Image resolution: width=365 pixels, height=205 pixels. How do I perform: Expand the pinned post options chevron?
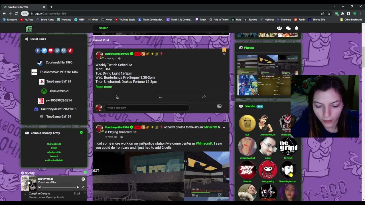coord(224,54)
